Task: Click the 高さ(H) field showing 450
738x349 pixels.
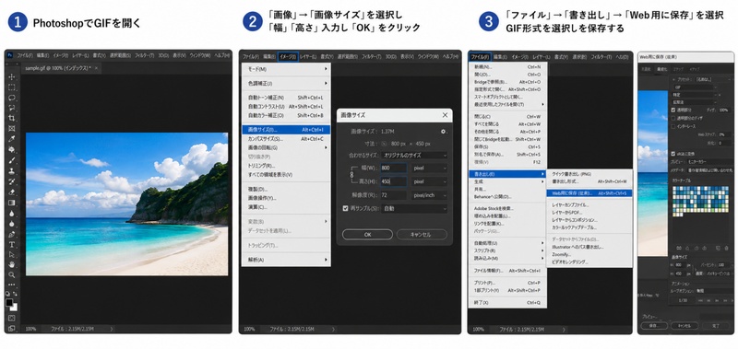Action: 394,181
